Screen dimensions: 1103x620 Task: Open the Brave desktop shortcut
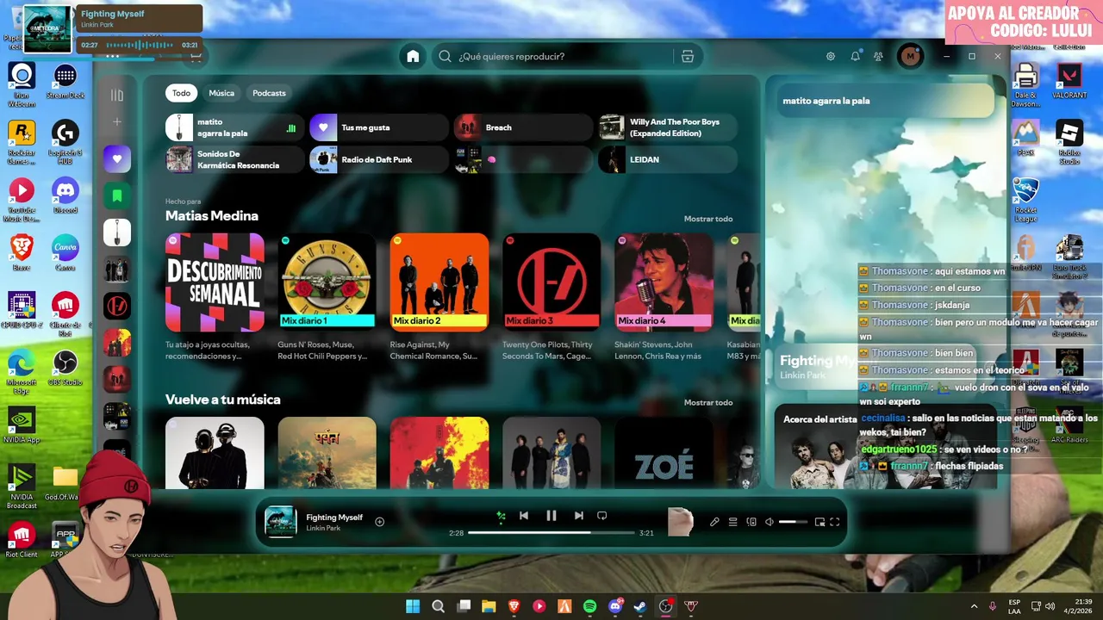22,253
